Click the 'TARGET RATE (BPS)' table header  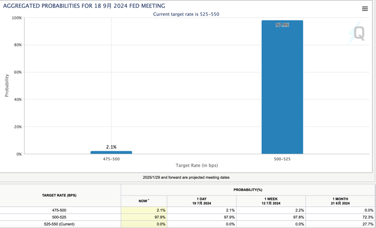(x=60, y=195)
